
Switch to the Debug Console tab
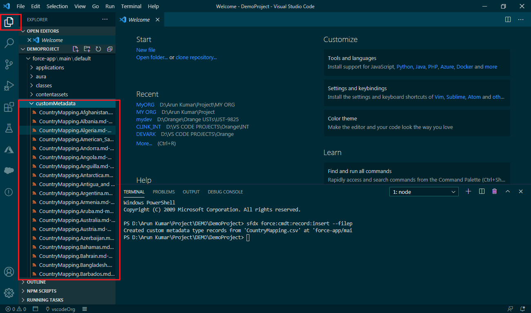pyautogui.click(x=225, y=192)
